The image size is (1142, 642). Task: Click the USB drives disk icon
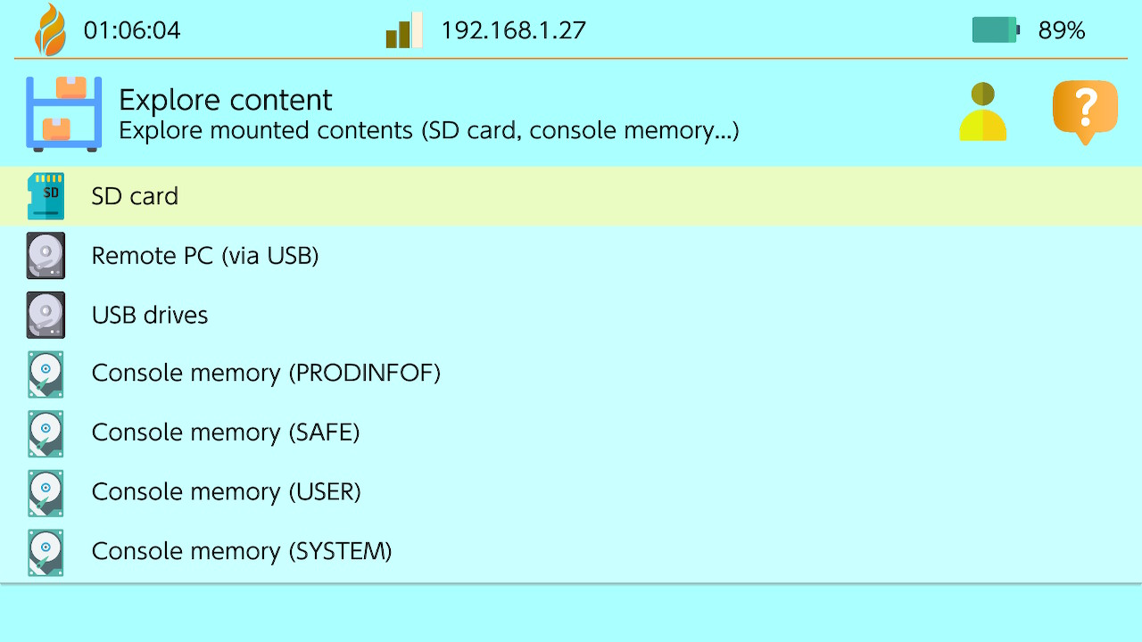pos(46,315)
